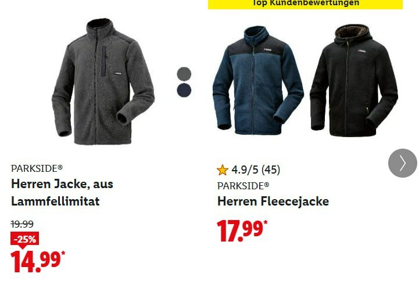Open Herren Jacke, aus Lammfellimitat title
This screenshot has height=281, width=419.
(x=62, y=192)
